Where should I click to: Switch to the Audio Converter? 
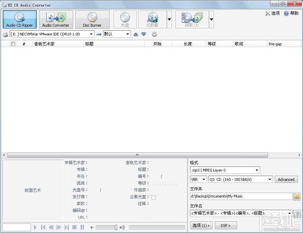(x=56, y=19)
